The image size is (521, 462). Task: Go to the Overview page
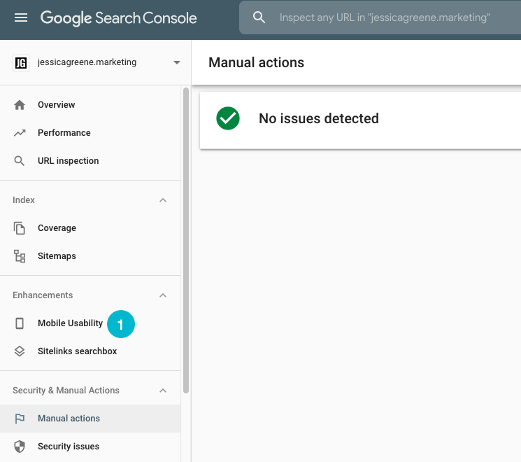(56, 105)
